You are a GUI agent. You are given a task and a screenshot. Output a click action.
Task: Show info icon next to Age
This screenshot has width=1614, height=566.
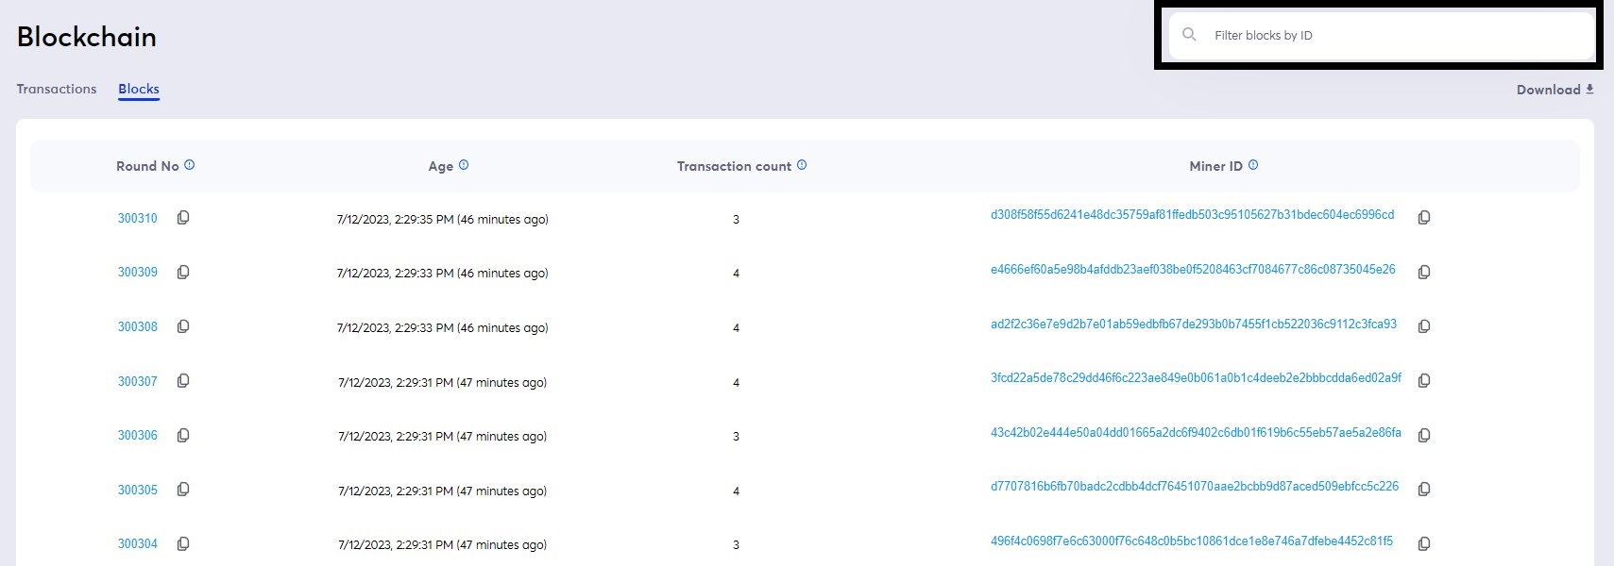pyautogui.click(x=464, y=165)
